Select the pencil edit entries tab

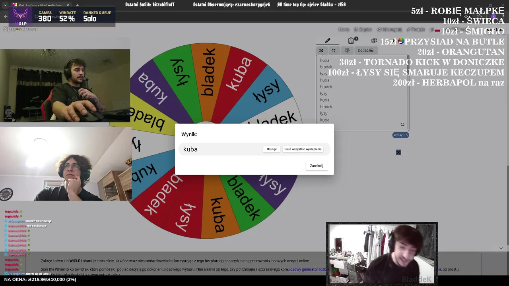(x=328, y=41)
